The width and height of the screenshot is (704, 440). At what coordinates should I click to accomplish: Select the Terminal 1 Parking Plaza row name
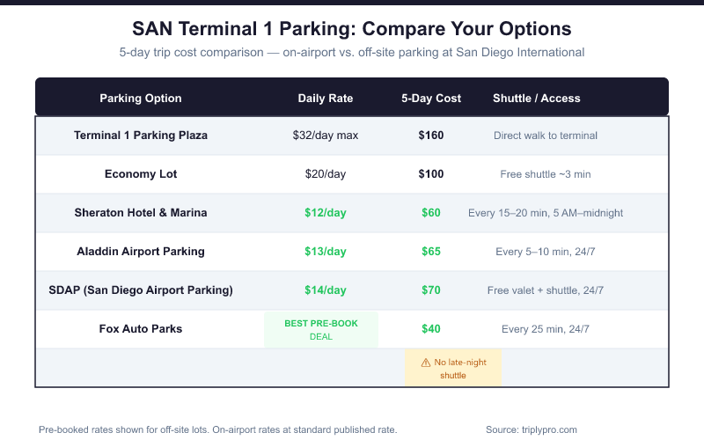point(141,136)
